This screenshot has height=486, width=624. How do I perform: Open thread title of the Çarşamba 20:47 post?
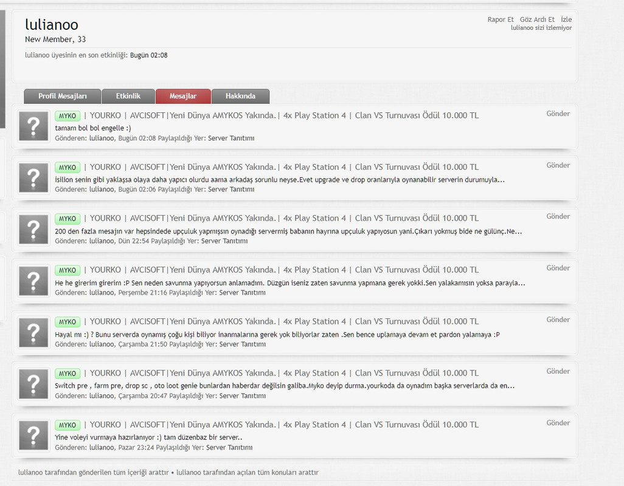[x=282, y=374]
